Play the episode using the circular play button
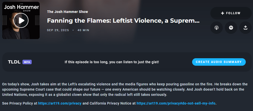Viewport: 253px width, 111px height. pyautogui.click(x=21, y=20)
